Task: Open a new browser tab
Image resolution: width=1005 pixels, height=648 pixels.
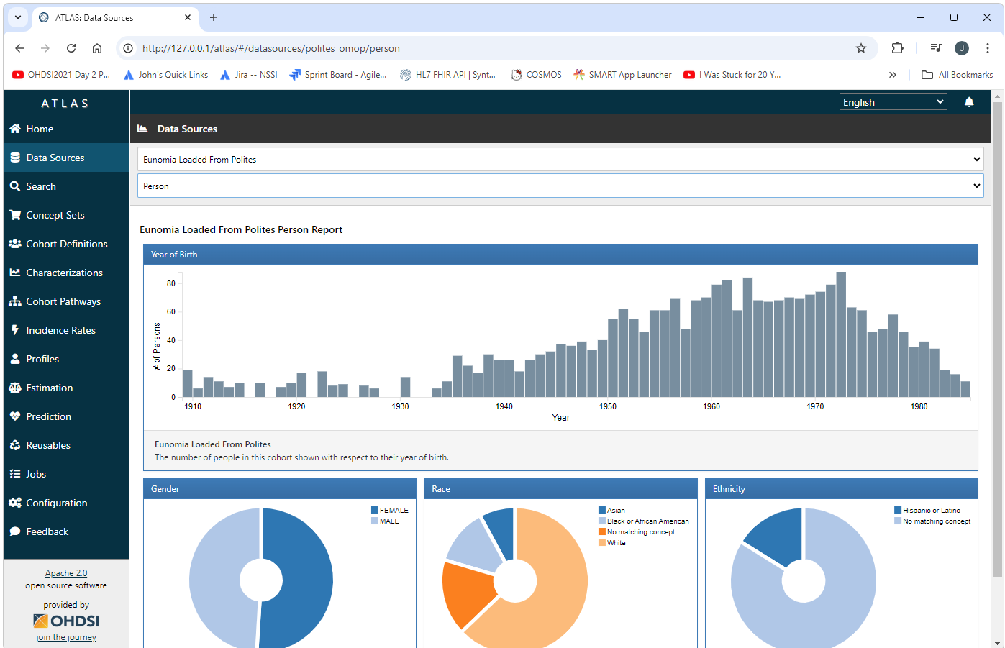Action: coord(214,17)
